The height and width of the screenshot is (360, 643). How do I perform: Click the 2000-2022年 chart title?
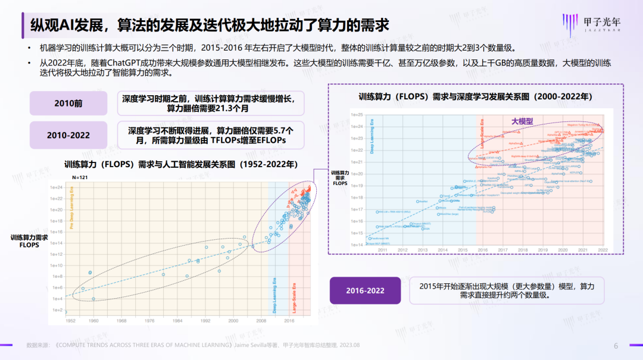475,96
